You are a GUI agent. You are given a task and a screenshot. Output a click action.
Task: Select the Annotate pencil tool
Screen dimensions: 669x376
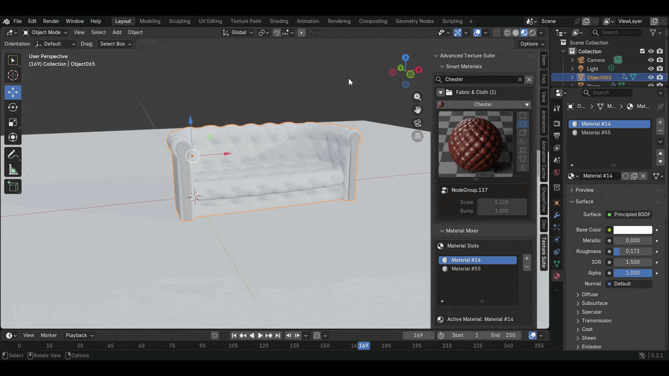click(13, 155)
